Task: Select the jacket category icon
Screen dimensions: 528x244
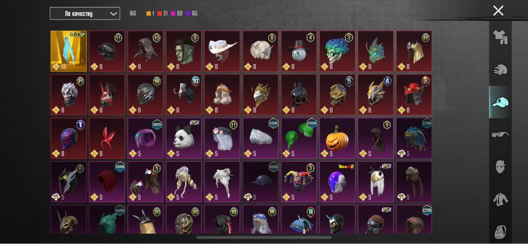Action: pos(500,199)
